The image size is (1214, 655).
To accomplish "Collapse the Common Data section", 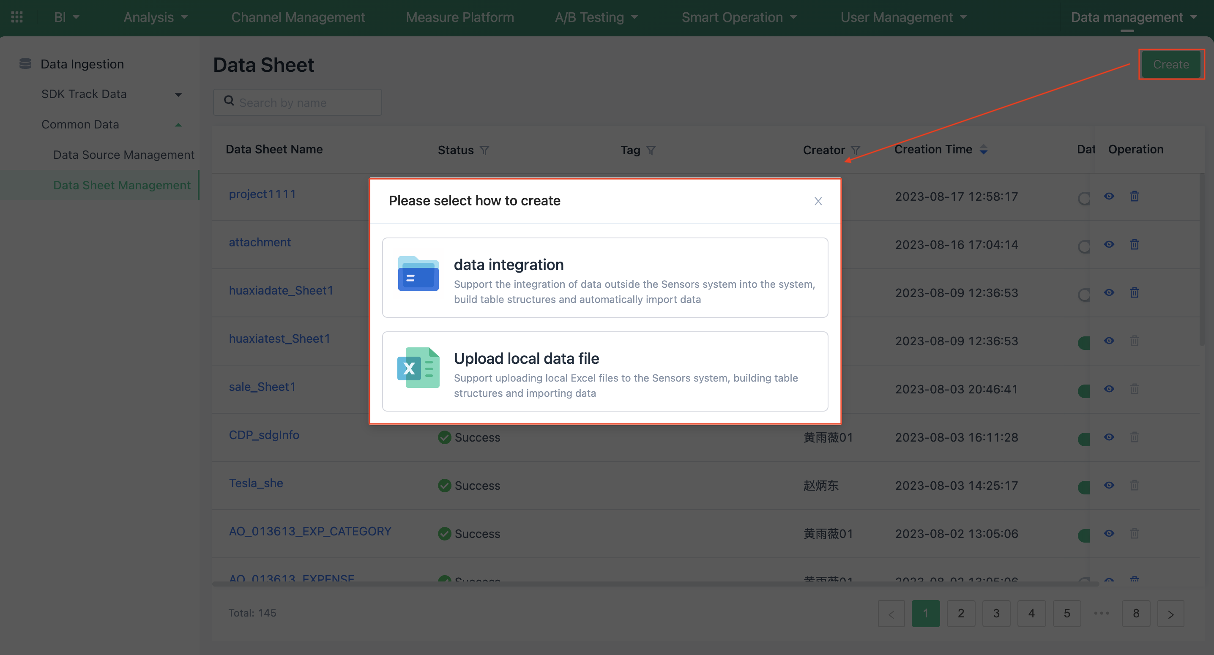I will [x=178, y=124].
